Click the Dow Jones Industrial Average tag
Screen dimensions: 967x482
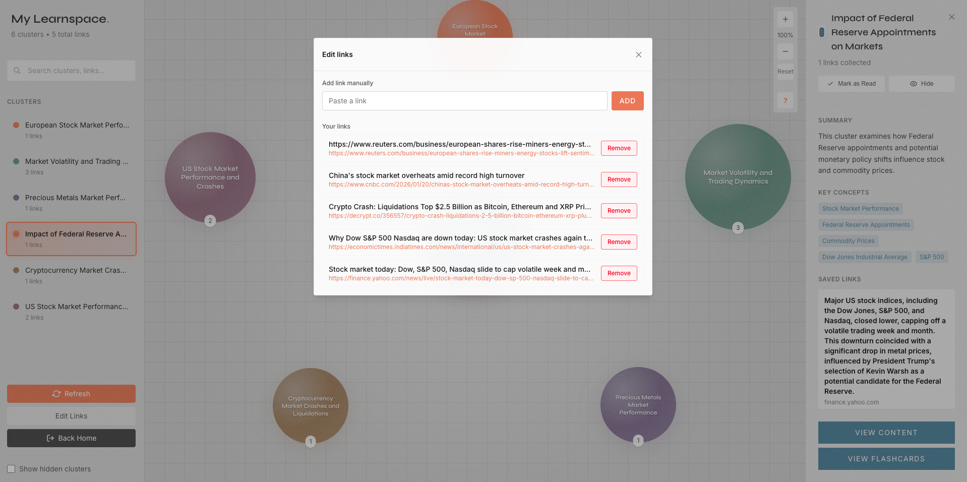865,257
